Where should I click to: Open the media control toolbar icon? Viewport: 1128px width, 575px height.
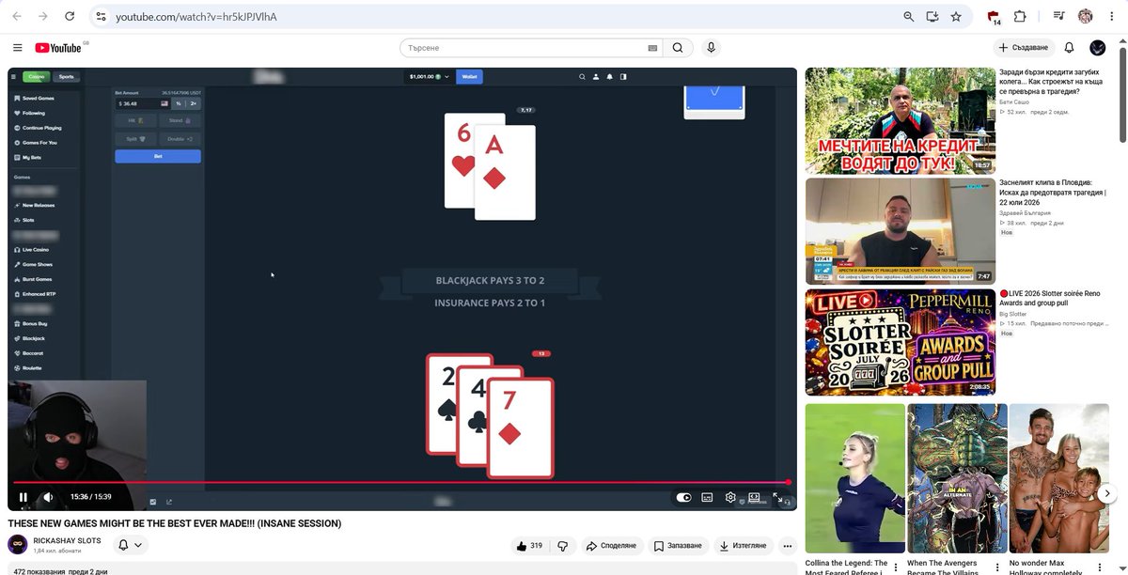[x=1059, y=16]
